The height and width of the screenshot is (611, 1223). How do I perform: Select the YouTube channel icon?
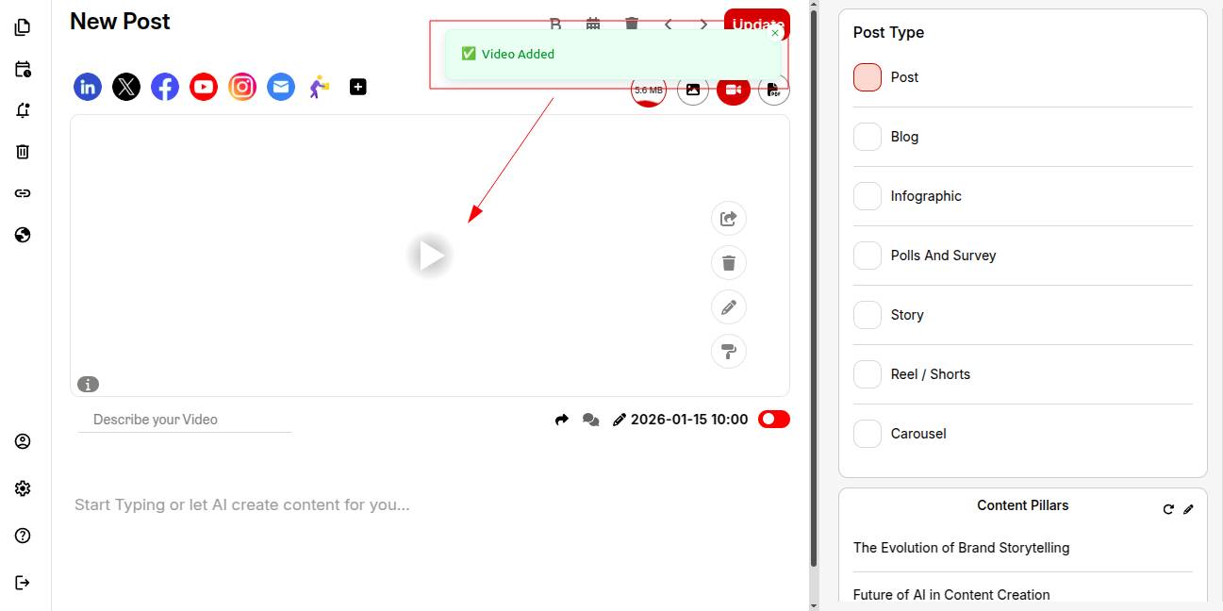coord(204,88)
